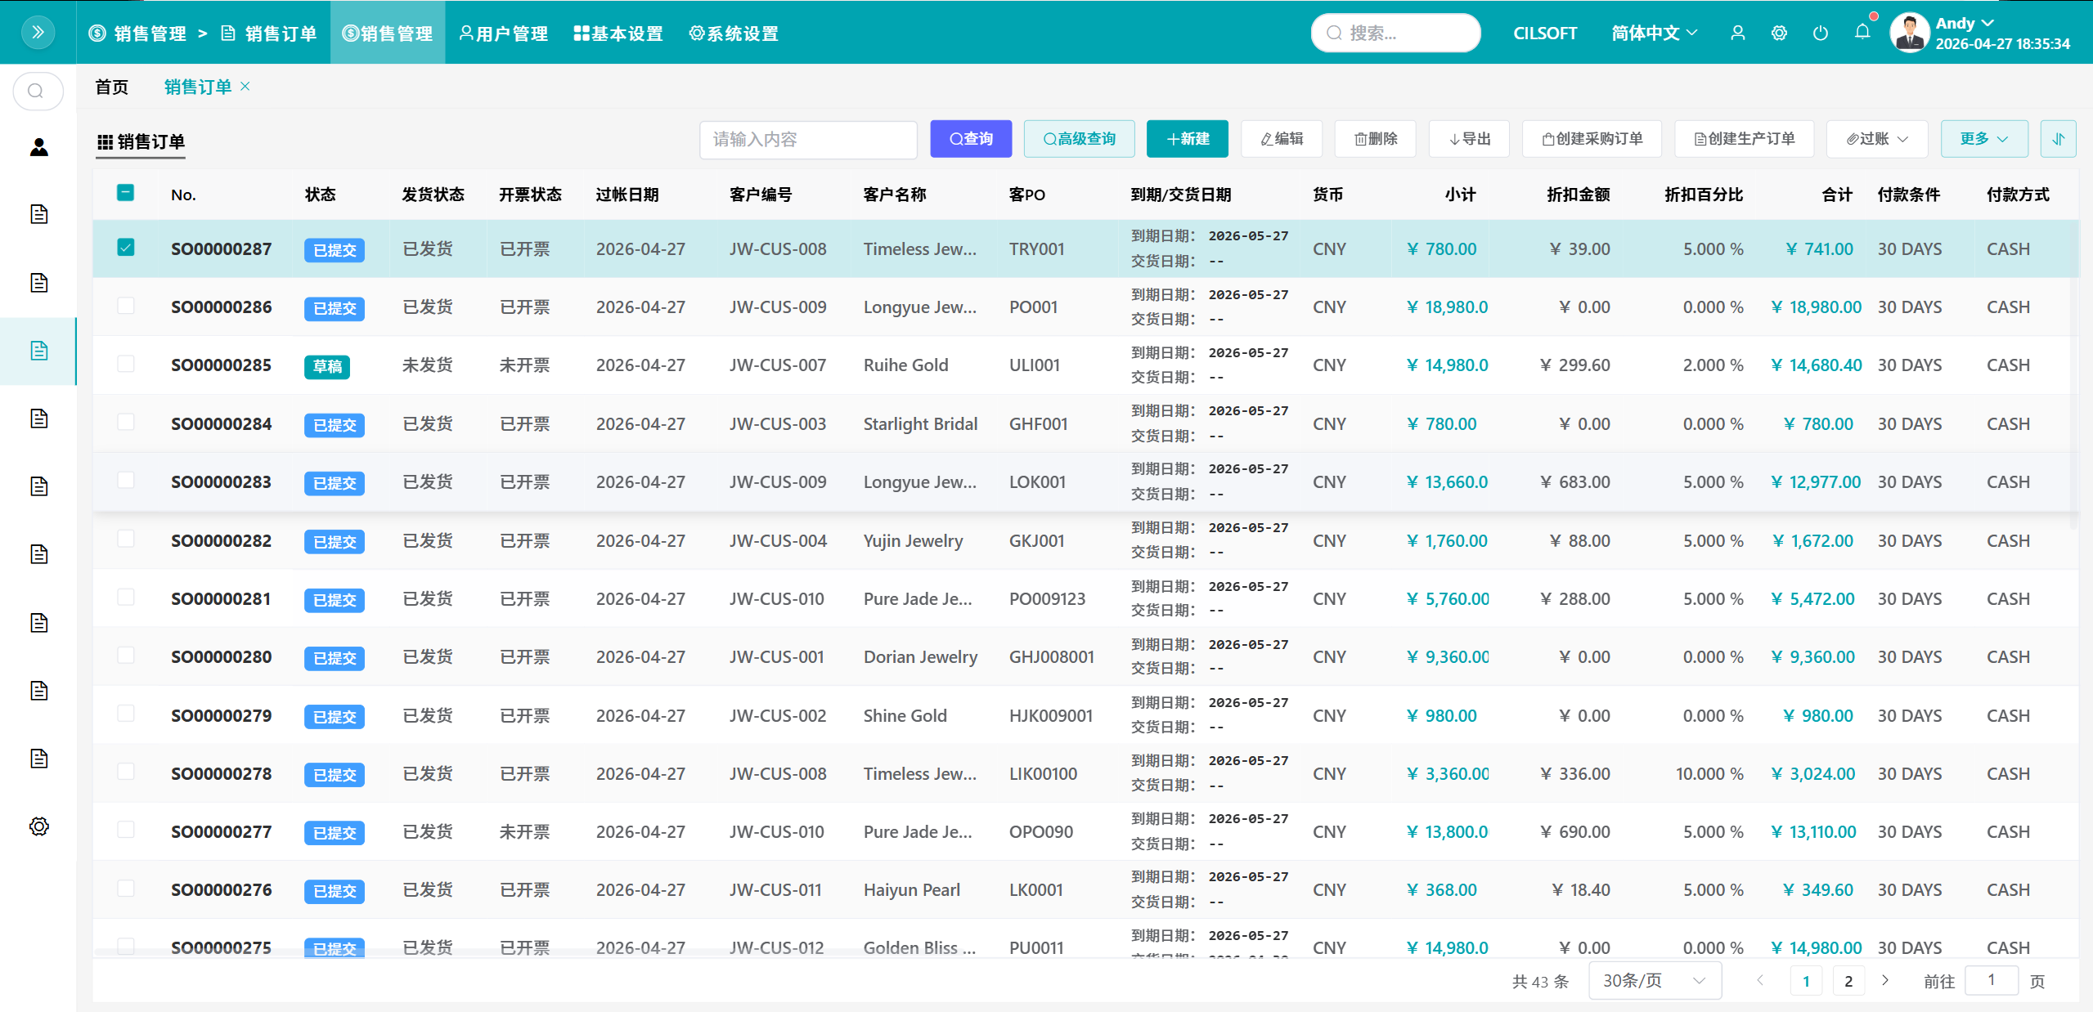The image size is (2093, 1012).
Task: Expand the Andy user menu
Action: pyautogui.click(x=1965, y=23)
